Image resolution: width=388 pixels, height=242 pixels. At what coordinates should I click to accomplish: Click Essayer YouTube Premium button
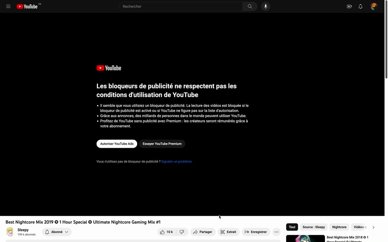coord(162,144)
